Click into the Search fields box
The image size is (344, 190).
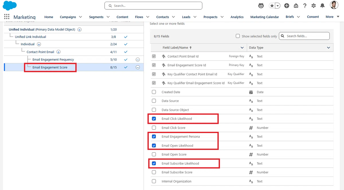pyautogui.click(x=304, y=36)
